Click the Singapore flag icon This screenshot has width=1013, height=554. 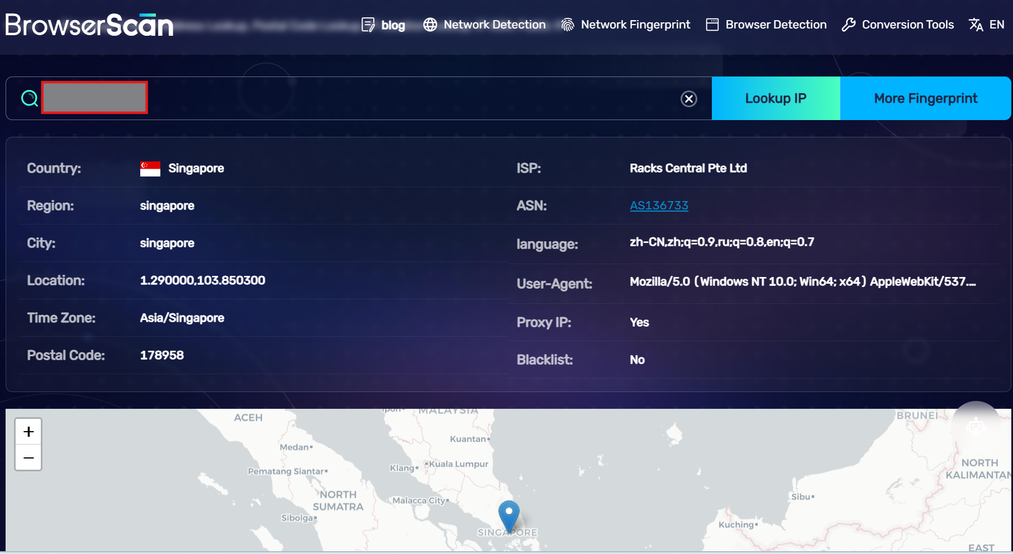pos(149,168)
